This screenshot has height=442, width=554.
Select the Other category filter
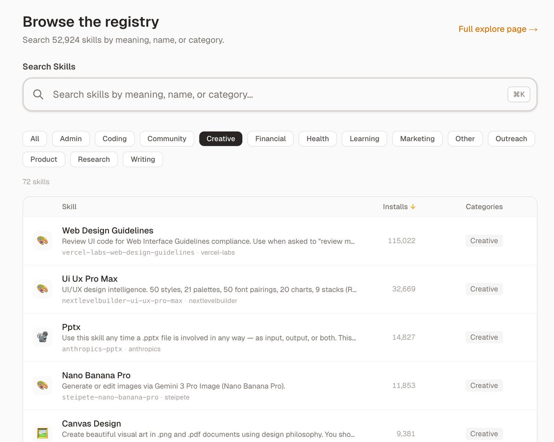click(x=465, y=139)
